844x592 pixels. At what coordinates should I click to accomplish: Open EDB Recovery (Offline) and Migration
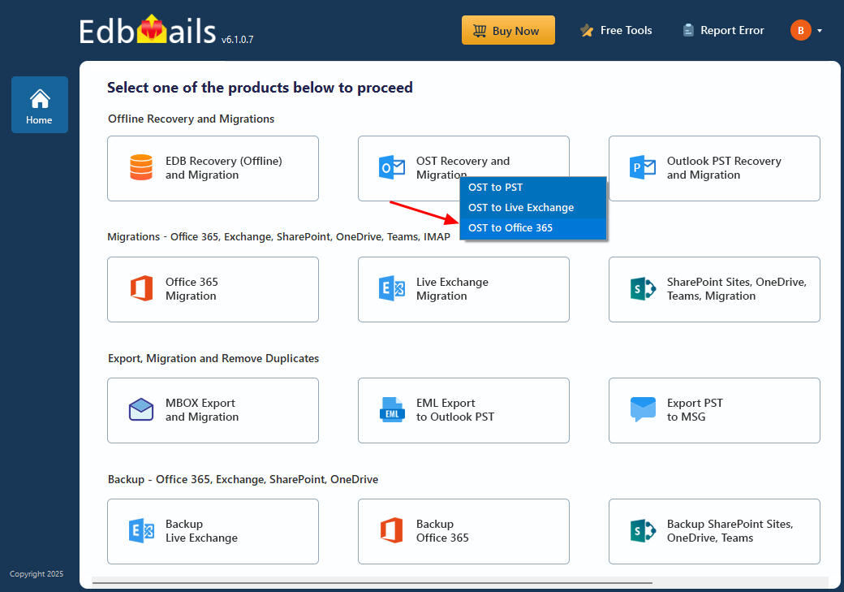(213, 169)
